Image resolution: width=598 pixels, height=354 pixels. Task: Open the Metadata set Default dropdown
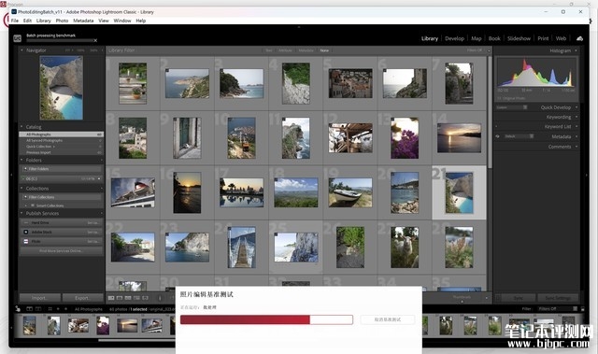tap(519, 136)
